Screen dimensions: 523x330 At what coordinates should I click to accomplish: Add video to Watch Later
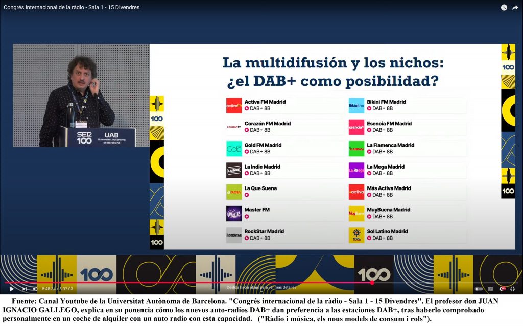pos(504,7)
